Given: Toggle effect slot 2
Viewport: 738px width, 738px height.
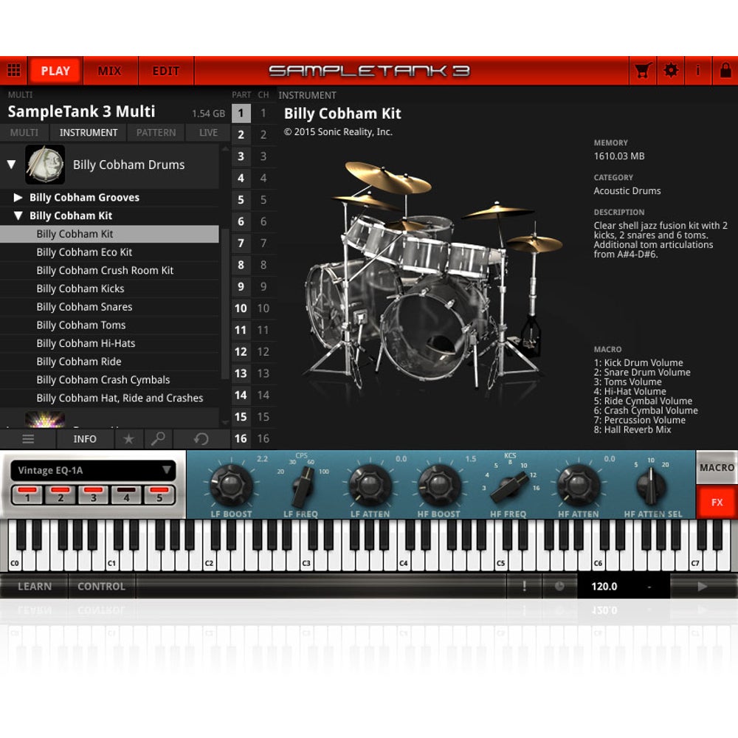Looking at the screenshot, I should pyautogui.click(x=61, y=494).
